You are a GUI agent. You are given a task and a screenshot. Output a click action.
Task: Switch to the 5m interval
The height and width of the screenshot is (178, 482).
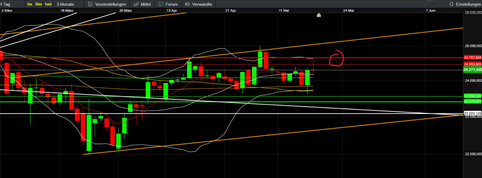point(30,4)
